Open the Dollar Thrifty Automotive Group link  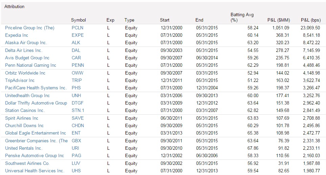pos(36,103)
